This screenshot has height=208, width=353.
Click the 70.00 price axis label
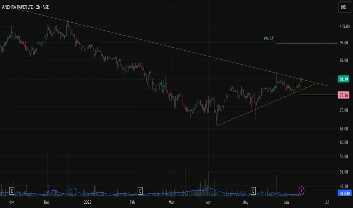click(x=344, y=110)
